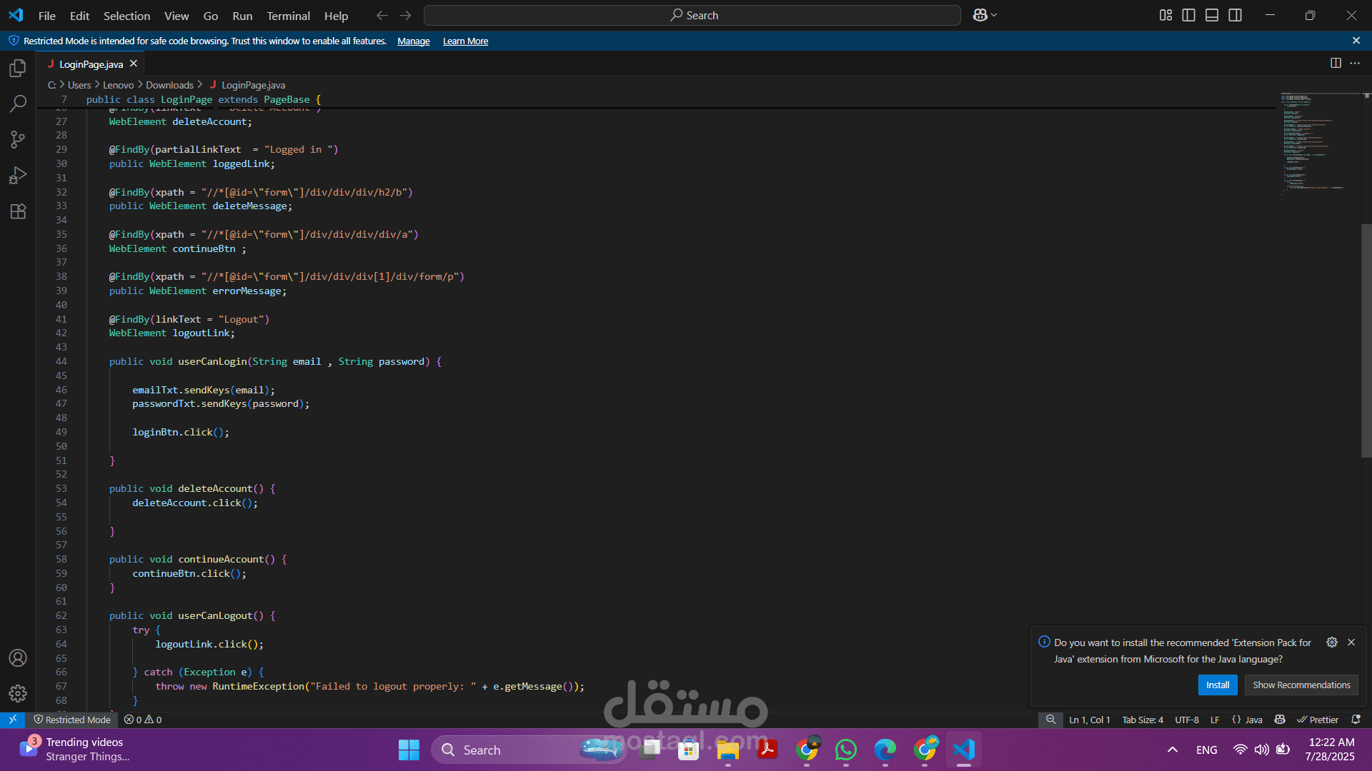Toggle the bottom panel layout button

(x=1212, y=15)
